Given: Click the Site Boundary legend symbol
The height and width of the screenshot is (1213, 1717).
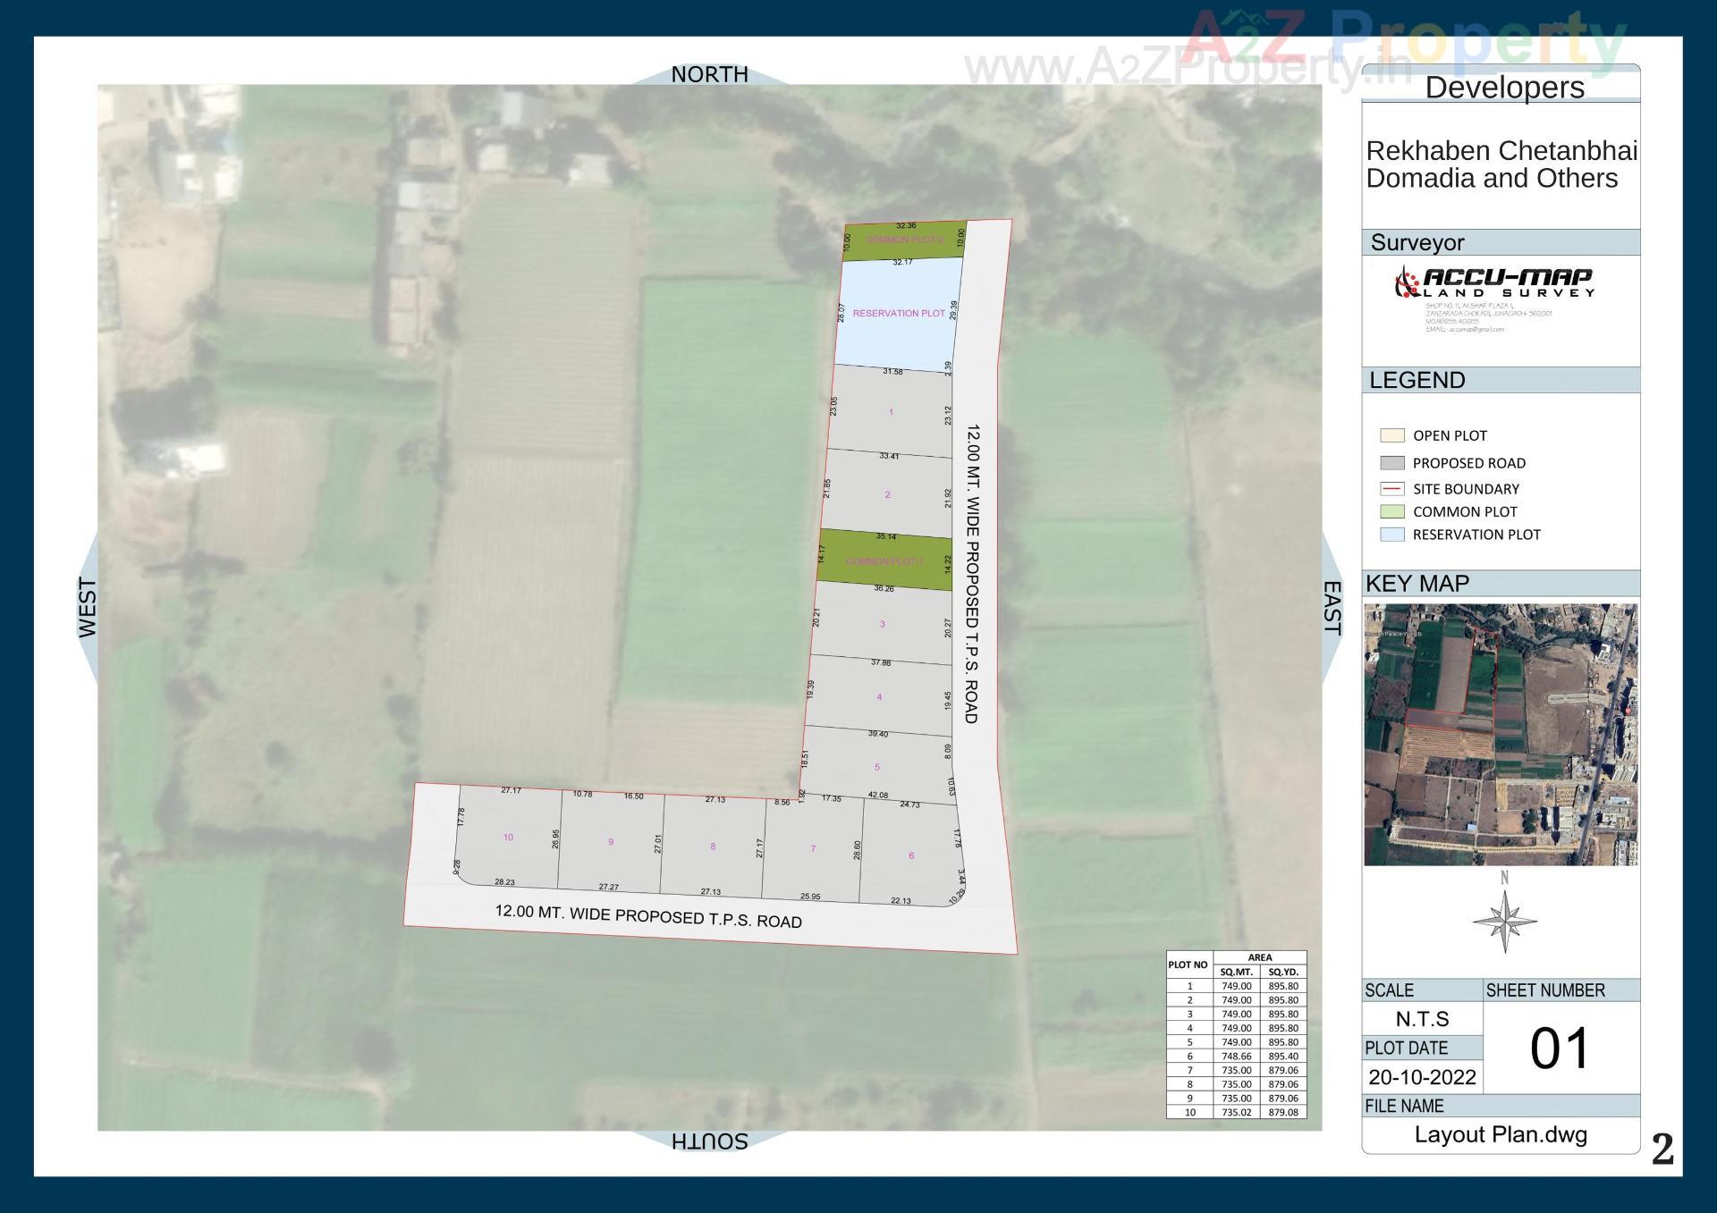Looking at the screenshot, I should [x=1391, y=489].
